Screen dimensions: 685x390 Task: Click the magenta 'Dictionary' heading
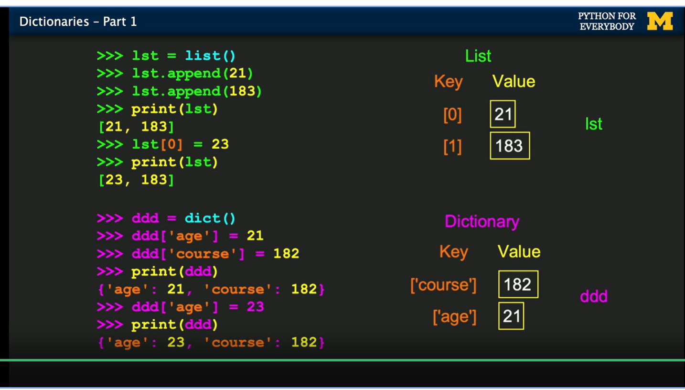[482, 222]
